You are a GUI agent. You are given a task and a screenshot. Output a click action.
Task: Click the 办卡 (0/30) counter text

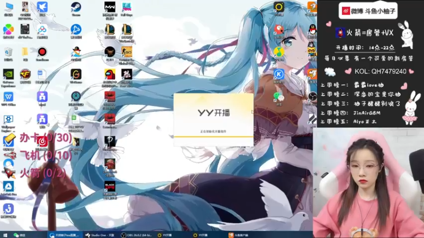click(46, 138)
